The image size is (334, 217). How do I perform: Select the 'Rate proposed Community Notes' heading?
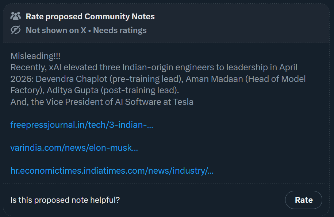(90, 17)
